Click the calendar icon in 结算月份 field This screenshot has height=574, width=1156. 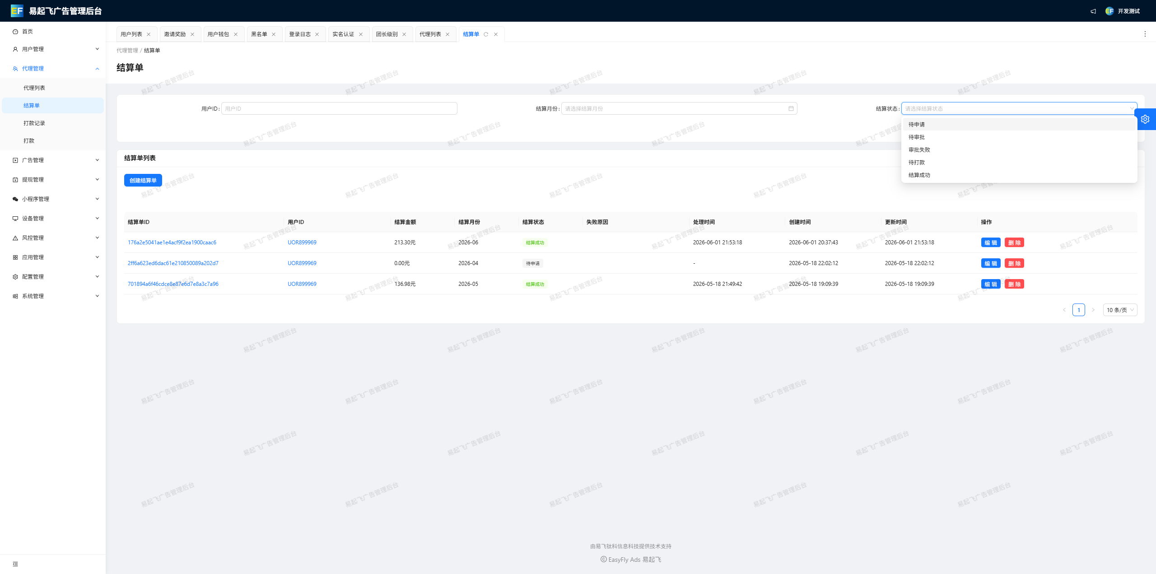[791, 108]
